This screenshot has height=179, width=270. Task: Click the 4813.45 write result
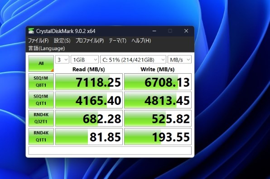click(x=158, y=100)
